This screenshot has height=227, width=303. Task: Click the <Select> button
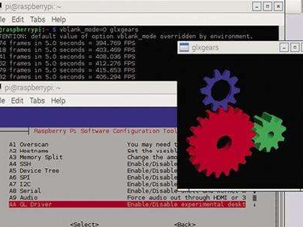[84, 224]
